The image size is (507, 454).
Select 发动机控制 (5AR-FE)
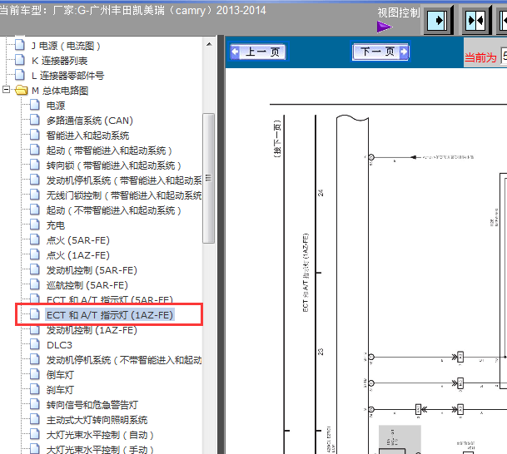pos(92,270)
